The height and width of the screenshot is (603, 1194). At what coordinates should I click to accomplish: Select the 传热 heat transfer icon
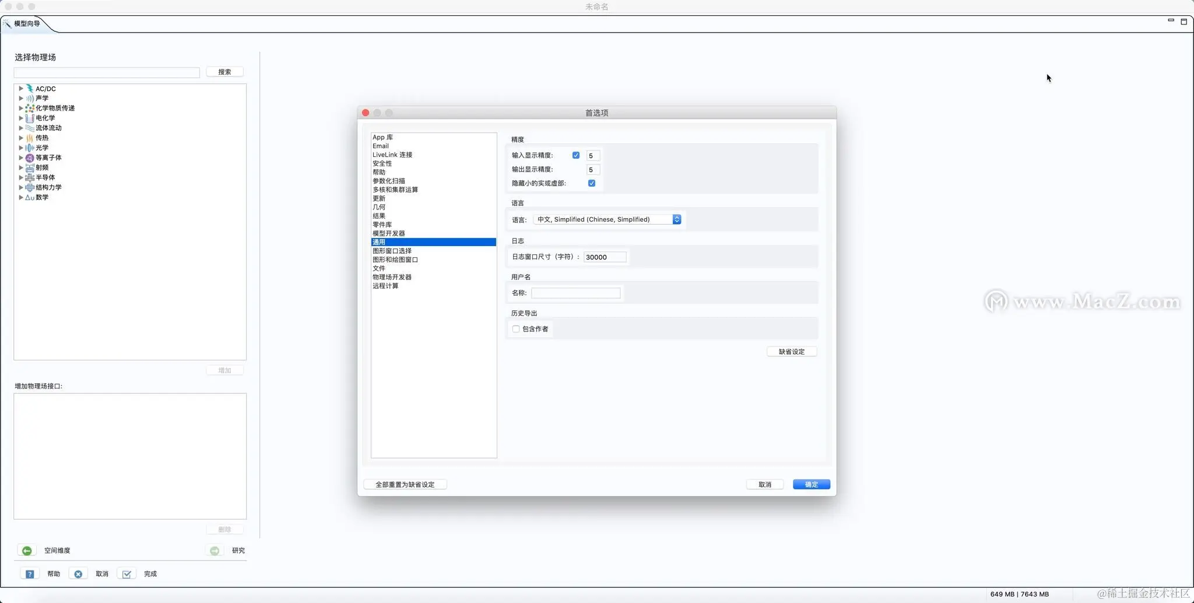click(29, 138)
